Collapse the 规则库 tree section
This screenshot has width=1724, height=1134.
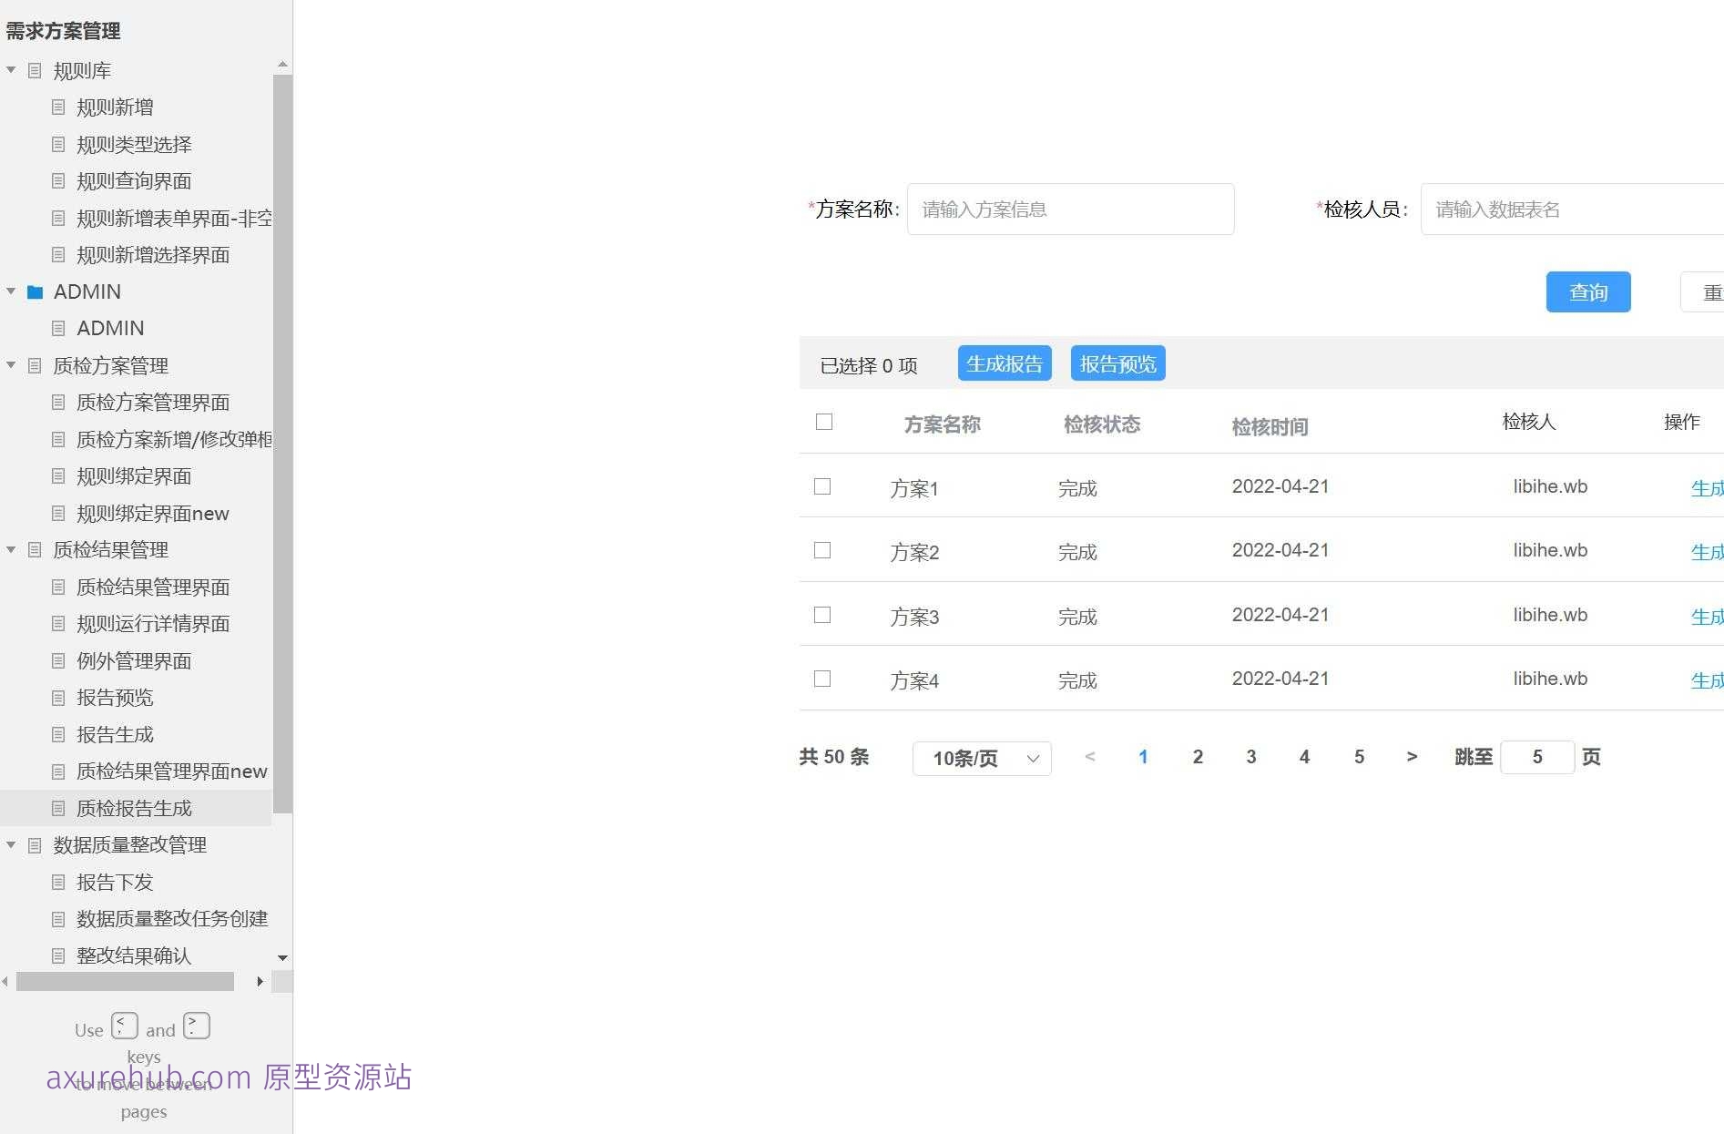coord(11,70)
